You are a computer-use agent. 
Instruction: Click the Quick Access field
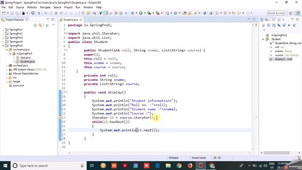pyautogui.click(x=276, y=13)
